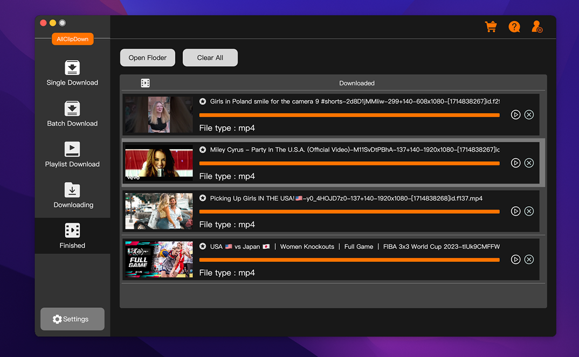Viewport: 579px width, 357px height.
Task: Click progress bar of Picking Up Girls download
Action: tap(349, 212)
